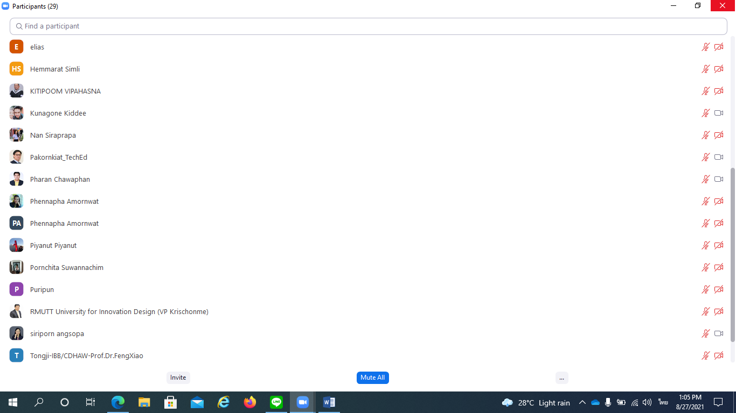Open the Windows Start menu

click(x=13, y=402)
